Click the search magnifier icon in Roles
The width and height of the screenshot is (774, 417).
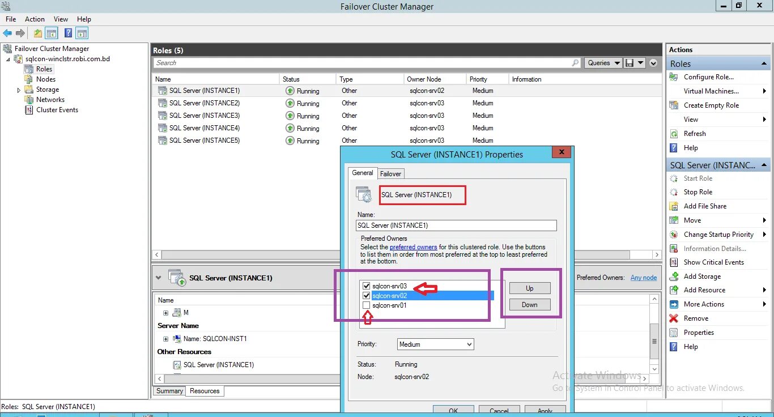(576, 63)
